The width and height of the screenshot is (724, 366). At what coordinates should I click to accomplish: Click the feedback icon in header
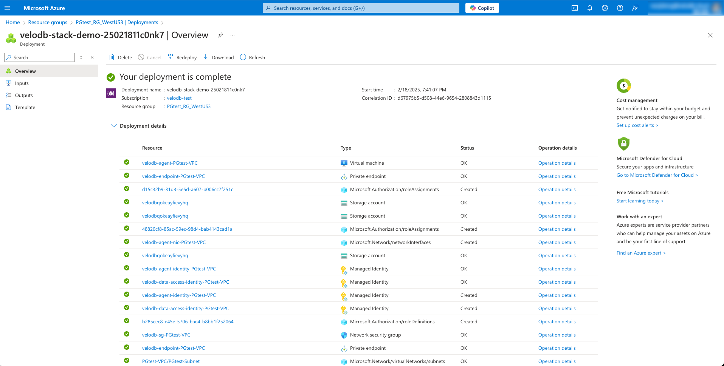point(635,8)
